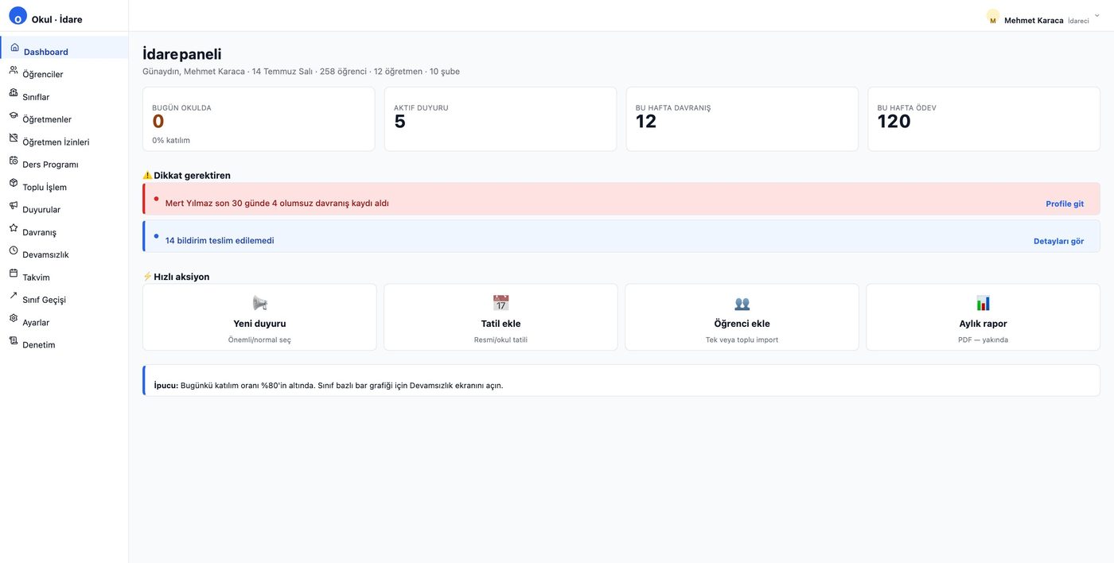Click the Öğrenciler people icon
1114x563 pixels.
point(14,70)
